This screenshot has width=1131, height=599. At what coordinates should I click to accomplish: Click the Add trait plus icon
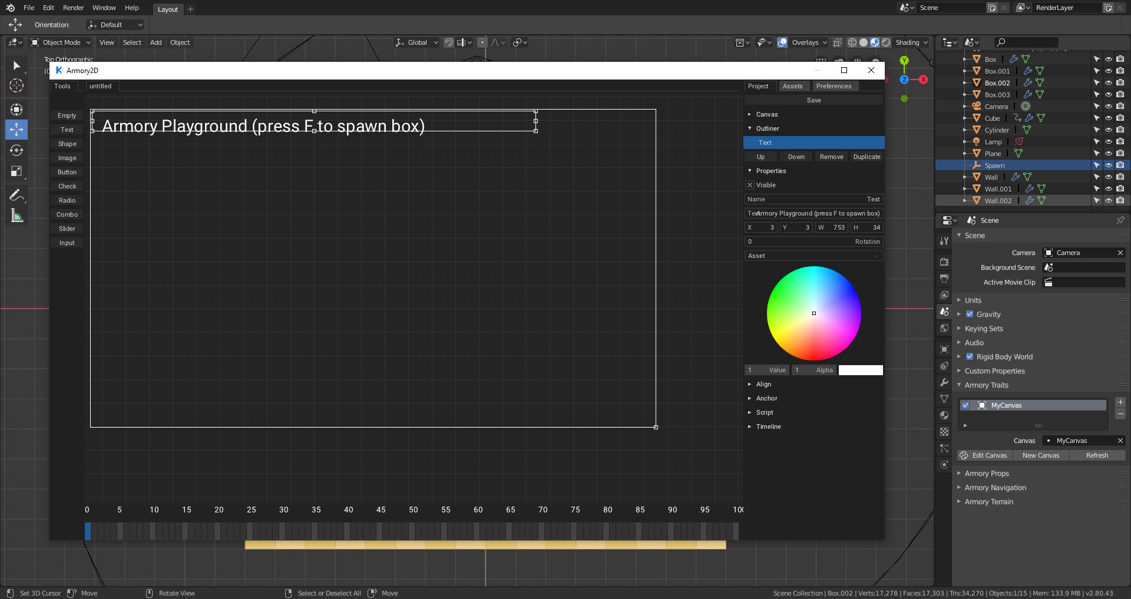1120,402
